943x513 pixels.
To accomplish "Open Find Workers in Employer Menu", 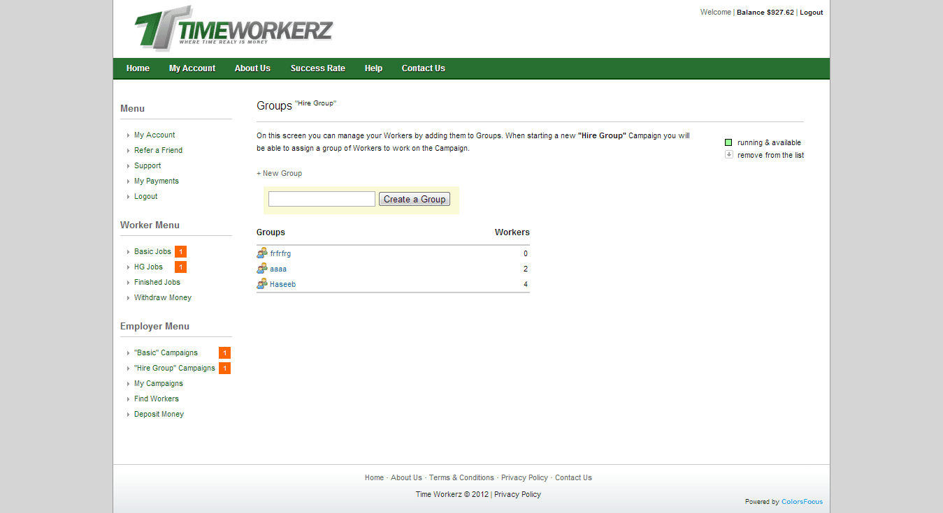I will [x=157, y=399].
